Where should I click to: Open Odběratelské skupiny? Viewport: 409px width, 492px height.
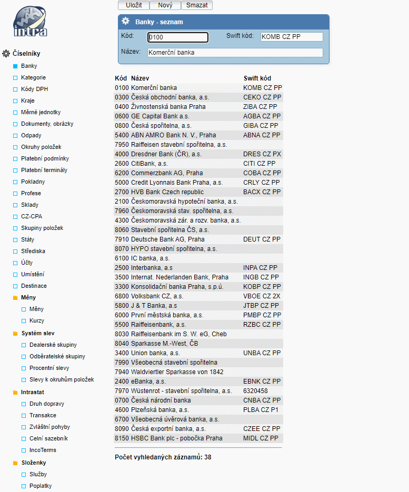coord(57,356)
